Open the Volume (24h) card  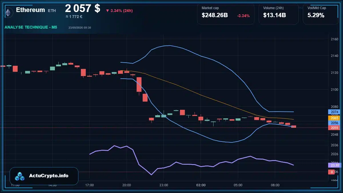[x=278, y=14]
